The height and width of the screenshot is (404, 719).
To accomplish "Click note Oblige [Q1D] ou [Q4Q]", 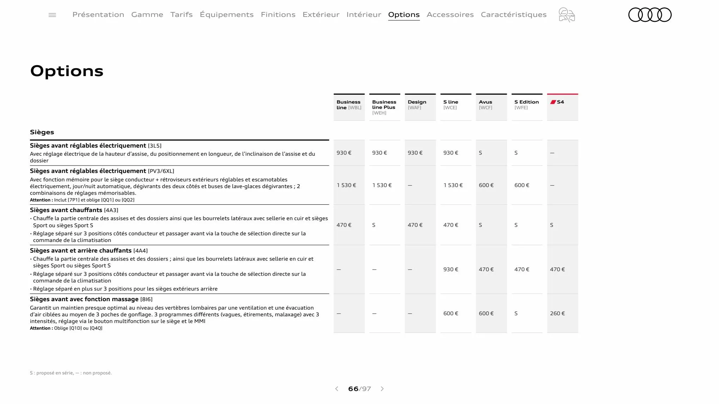I will coord(66,328).
